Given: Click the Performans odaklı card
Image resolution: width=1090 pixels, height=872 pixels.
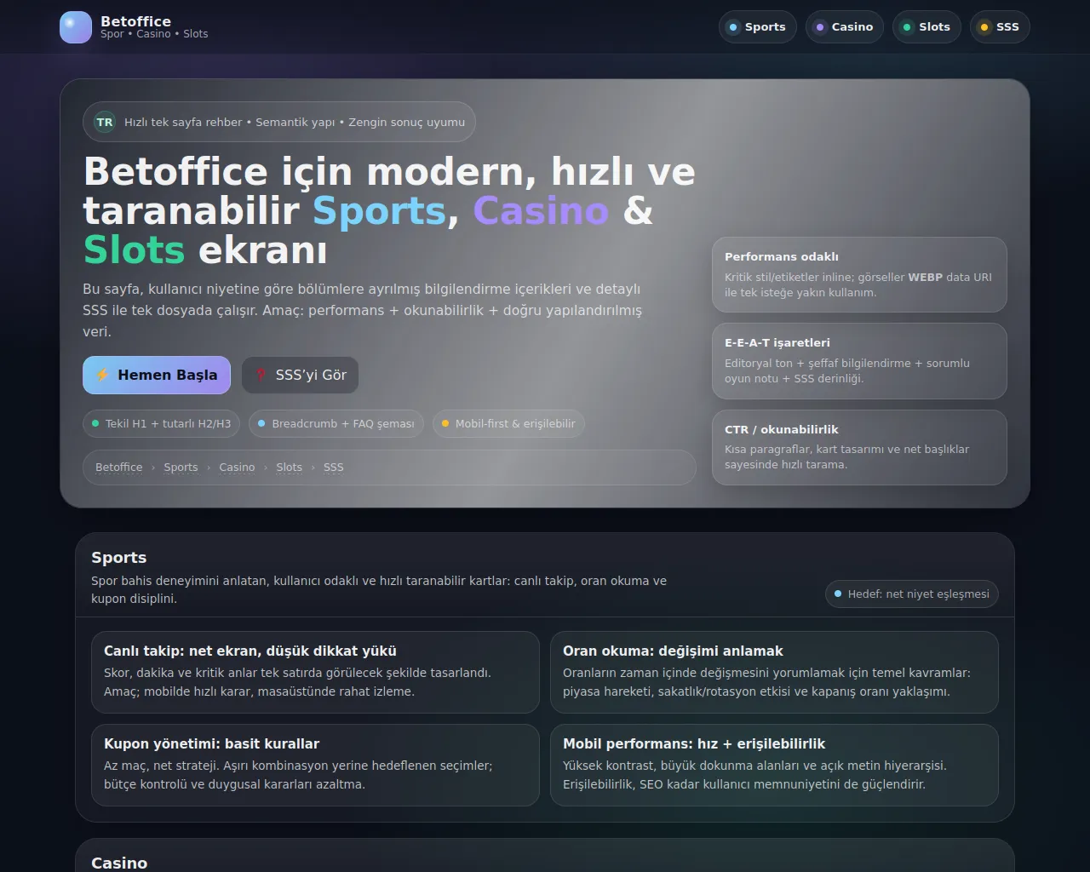Looking at the screenshot, I should click(x=859, y=274).
